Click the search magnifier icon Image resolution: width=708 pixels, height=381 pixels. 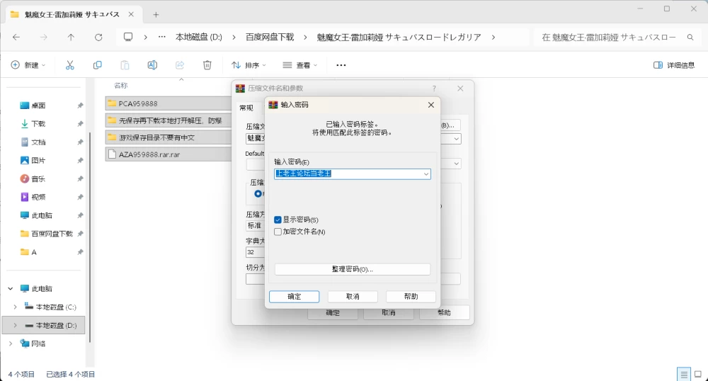pos(690,38)
